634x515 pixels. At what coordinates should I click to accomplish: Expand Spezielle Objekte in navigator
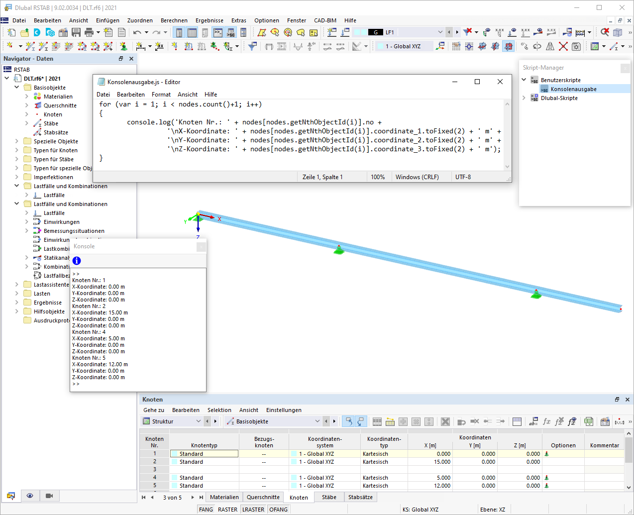[16, 141]
